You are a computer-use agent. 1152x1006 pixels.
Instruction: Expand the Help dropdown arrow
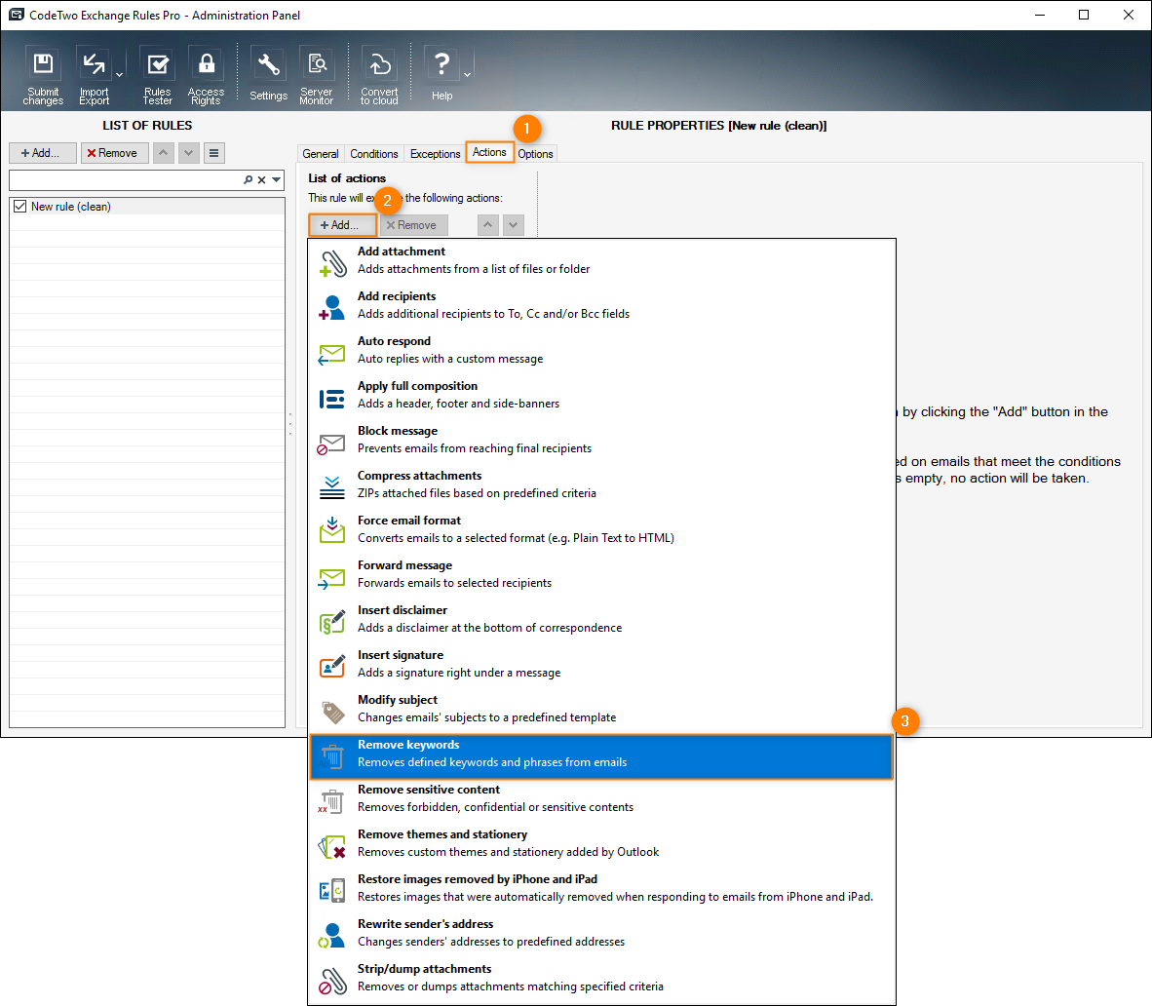(467, 75)
